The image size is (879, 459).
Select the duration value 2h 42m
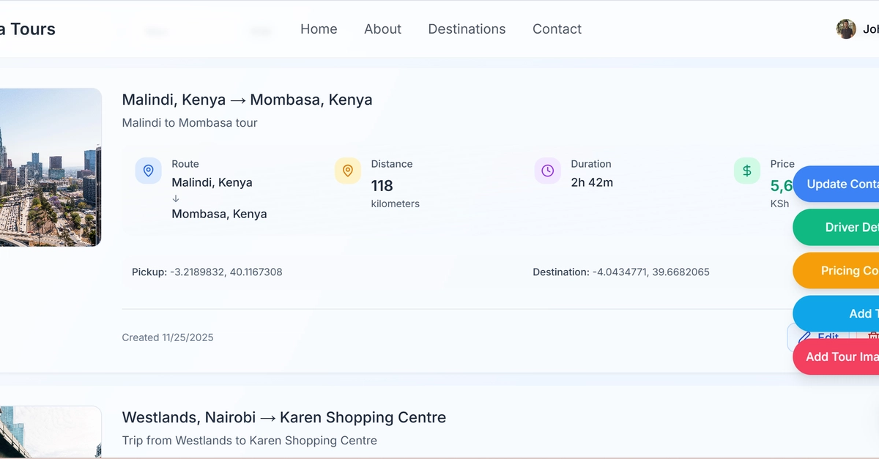point(592,183)
